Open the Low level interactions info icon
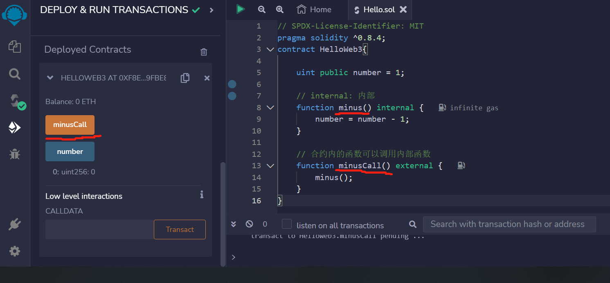 (x=202, y=194)
